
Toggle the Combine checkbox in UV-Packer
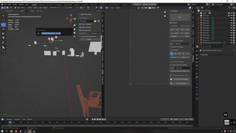pyautogui.click(x=170, y=23)
